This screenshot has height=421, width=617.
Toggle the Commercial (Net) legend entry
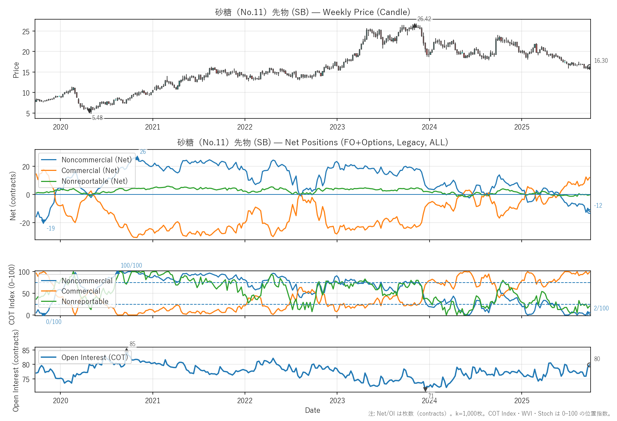tap(90, 171)
